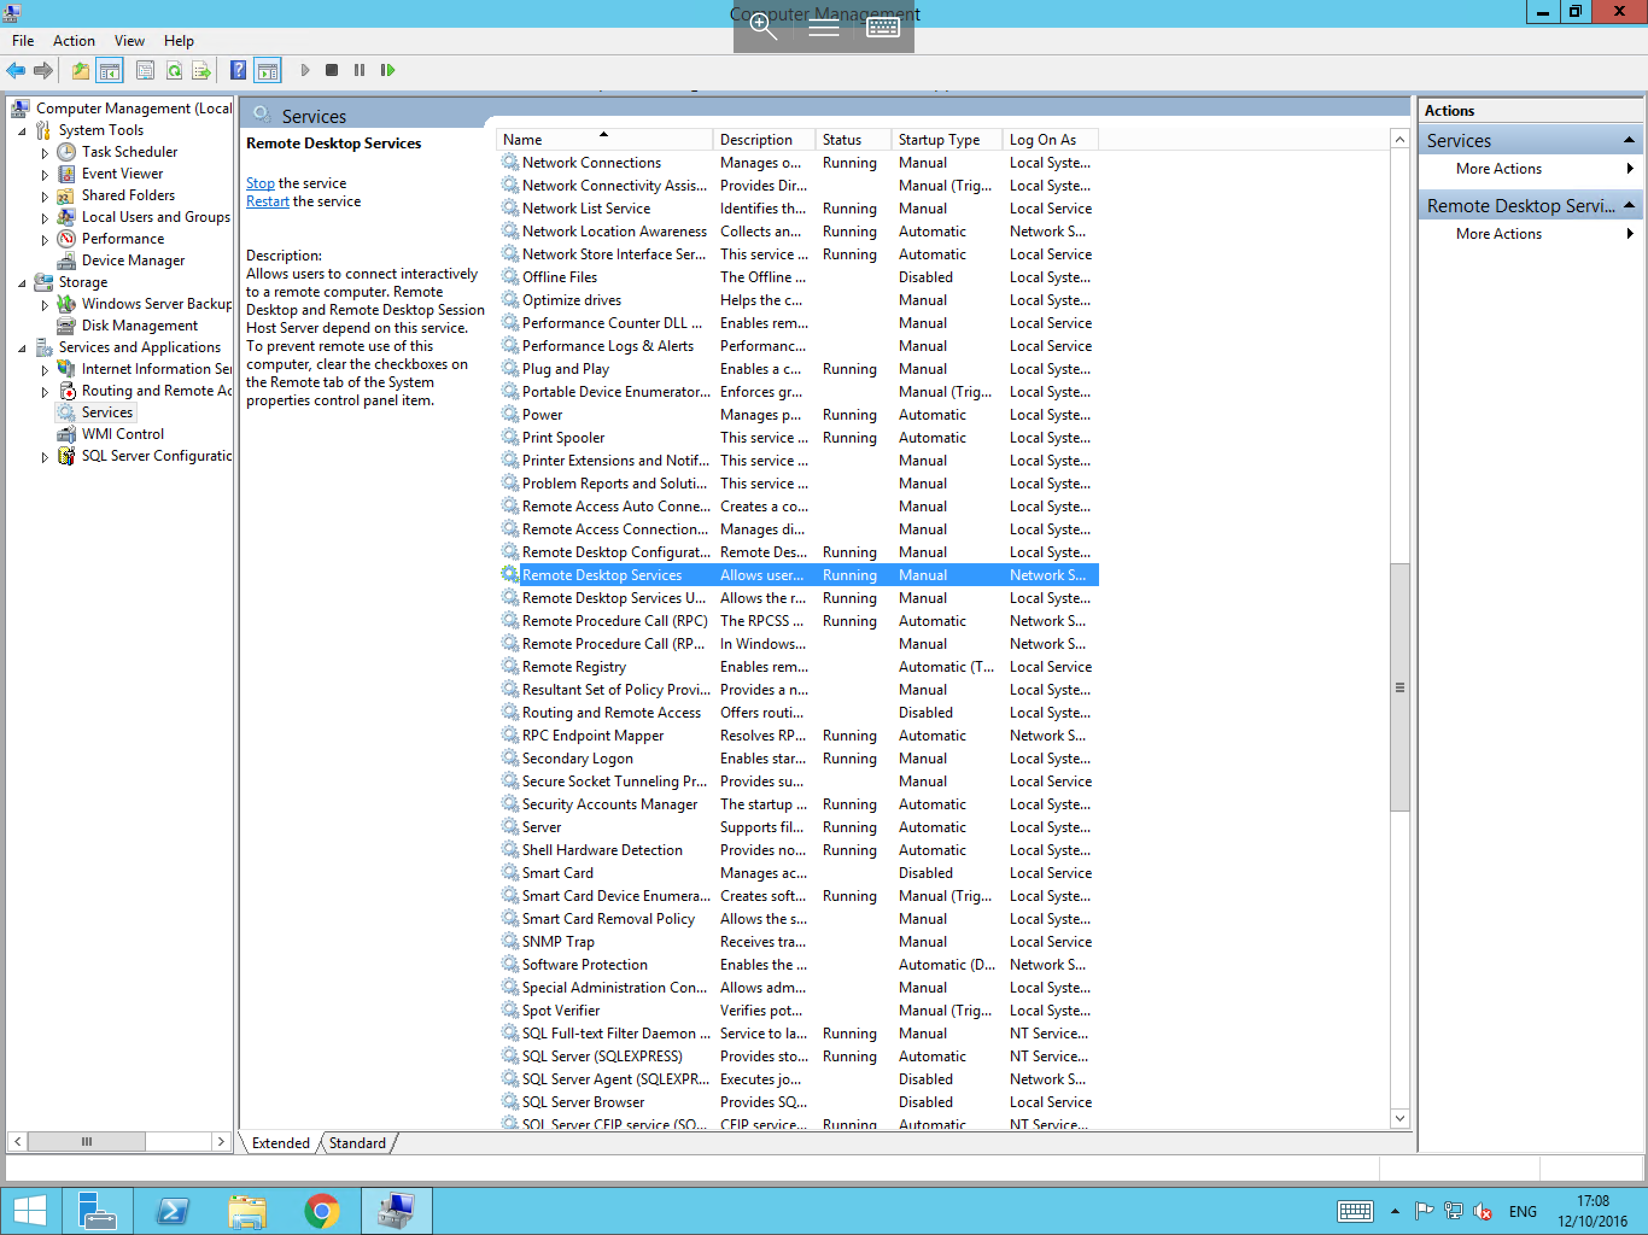Switch to the Standard tab
Image resolution: width=1648 pixels, height=1235 pixels.
coord(358,1143)
